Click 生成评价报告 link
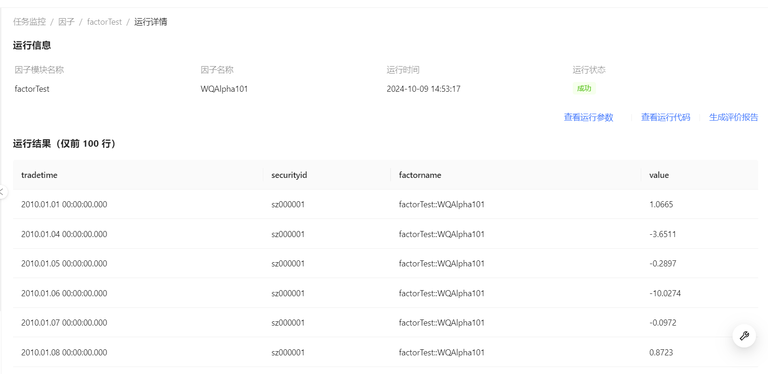768x374 pixels. click(x=733, y=117)
